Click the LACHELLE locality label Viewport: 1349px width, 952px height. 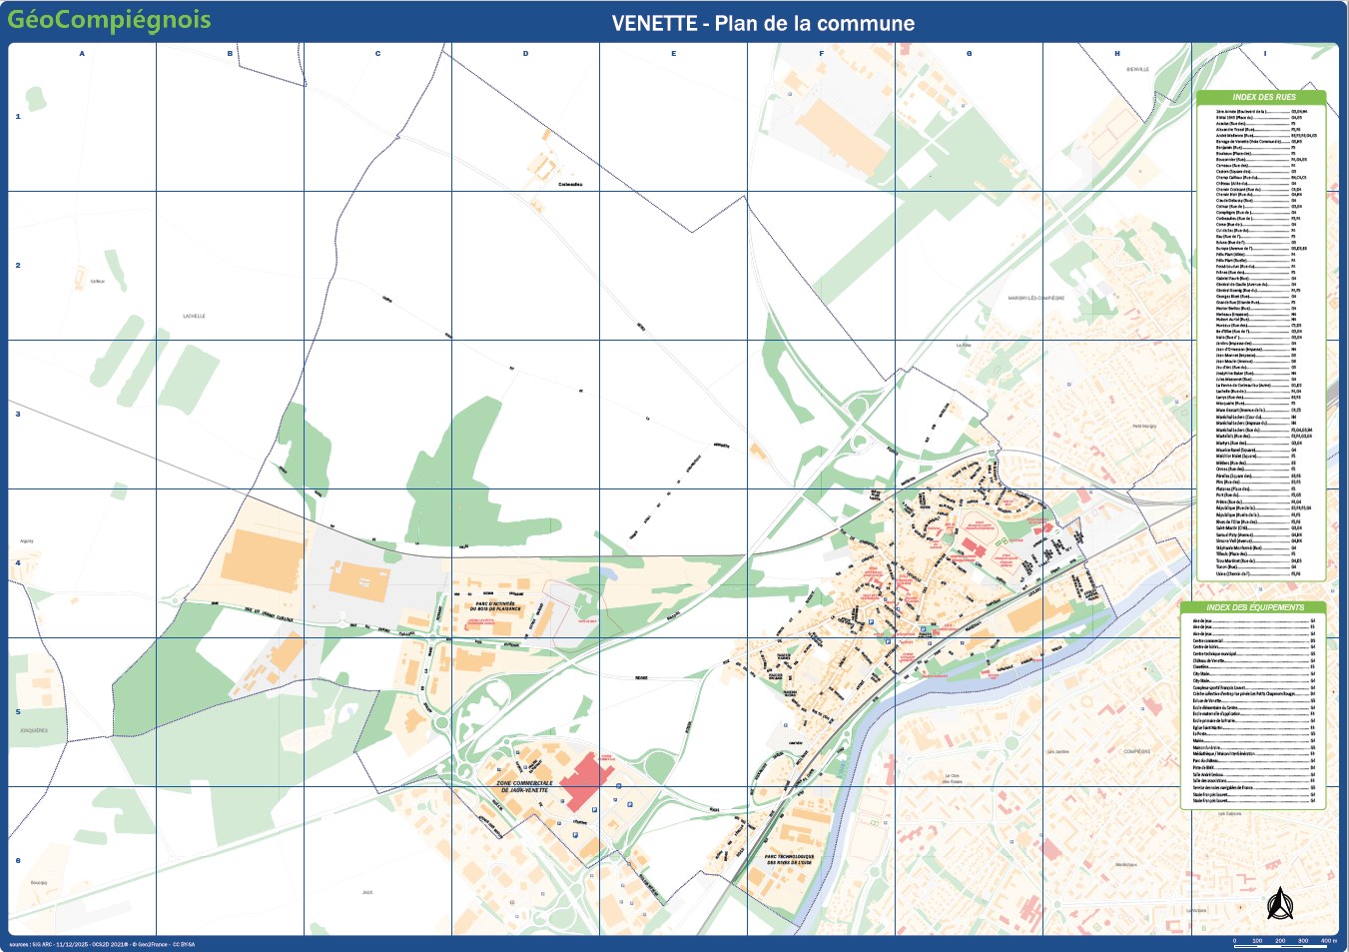pos(197,315)
